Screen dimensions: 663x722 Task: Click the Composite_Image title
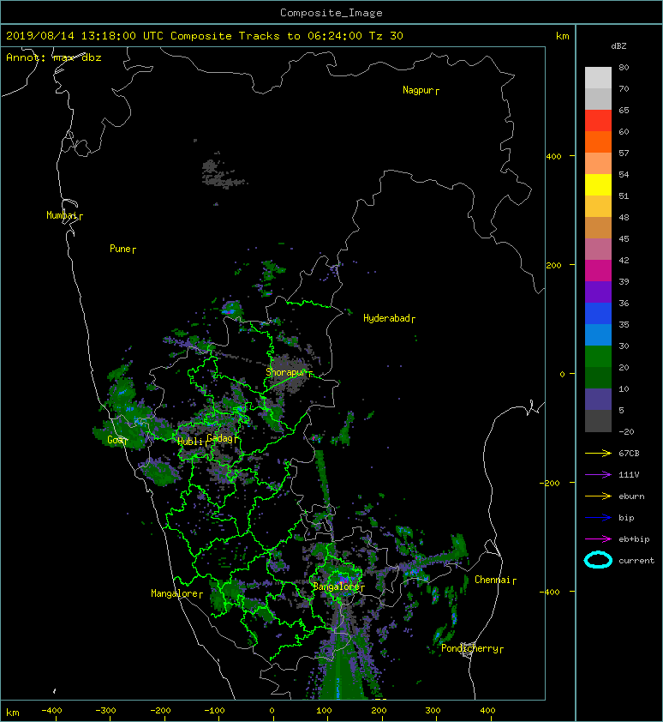(x=331, y=13)
